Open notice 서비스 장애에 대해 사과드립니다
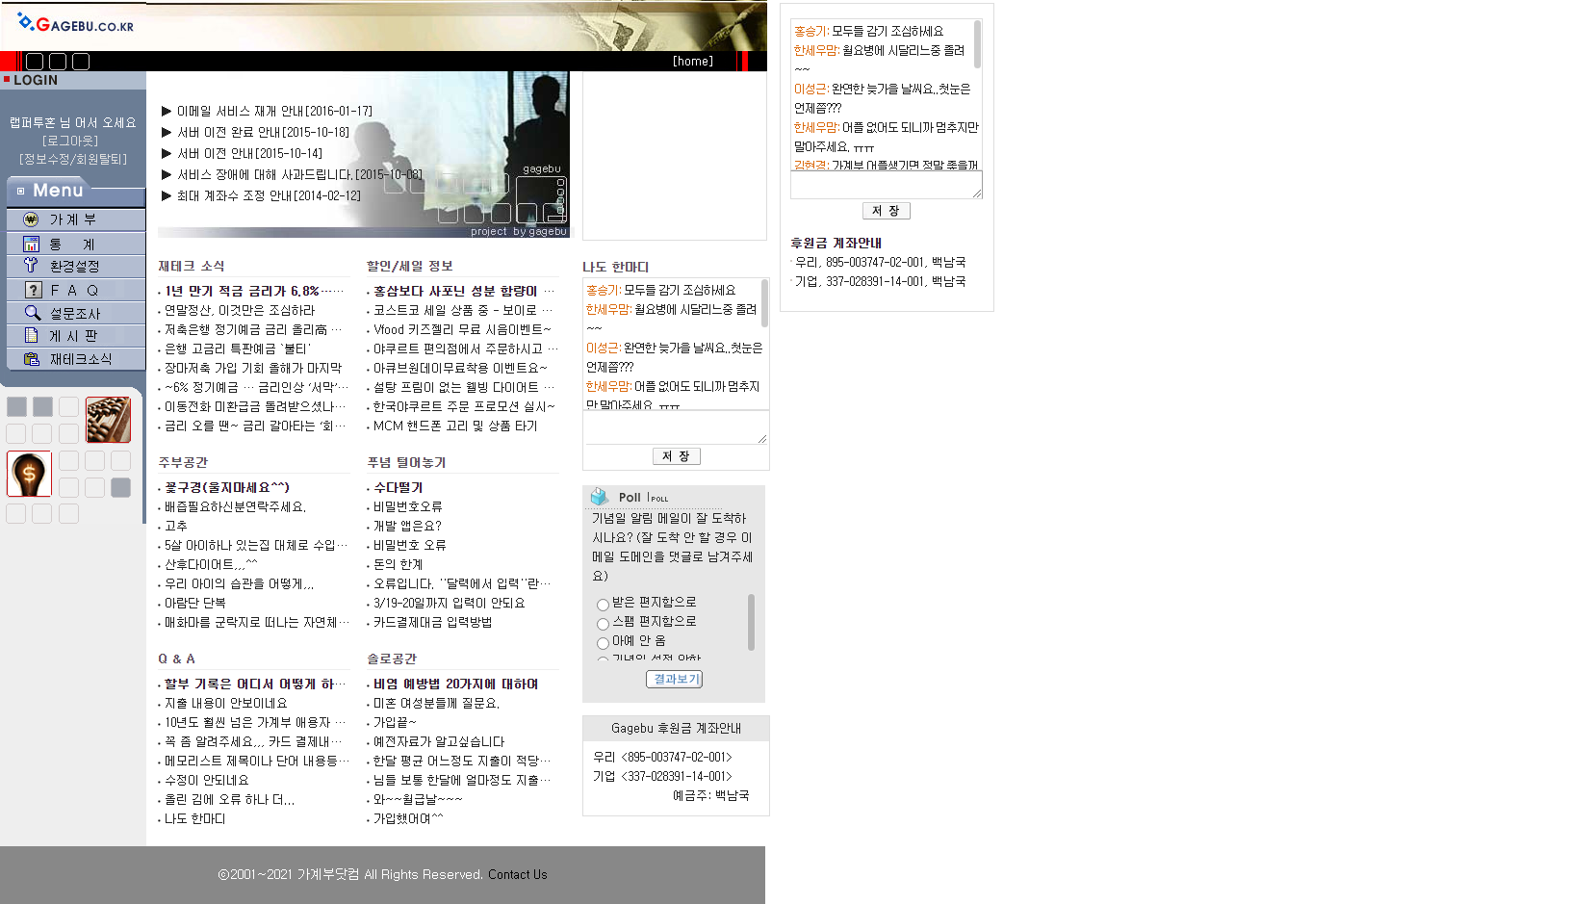This screenshot has width=1569, height=904. pyautogui.click(x=299, y=175)
